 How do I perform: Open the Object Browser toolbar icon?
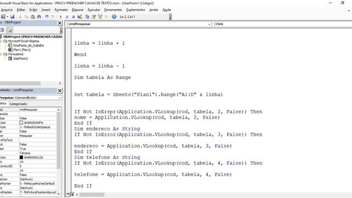[100, 16]
